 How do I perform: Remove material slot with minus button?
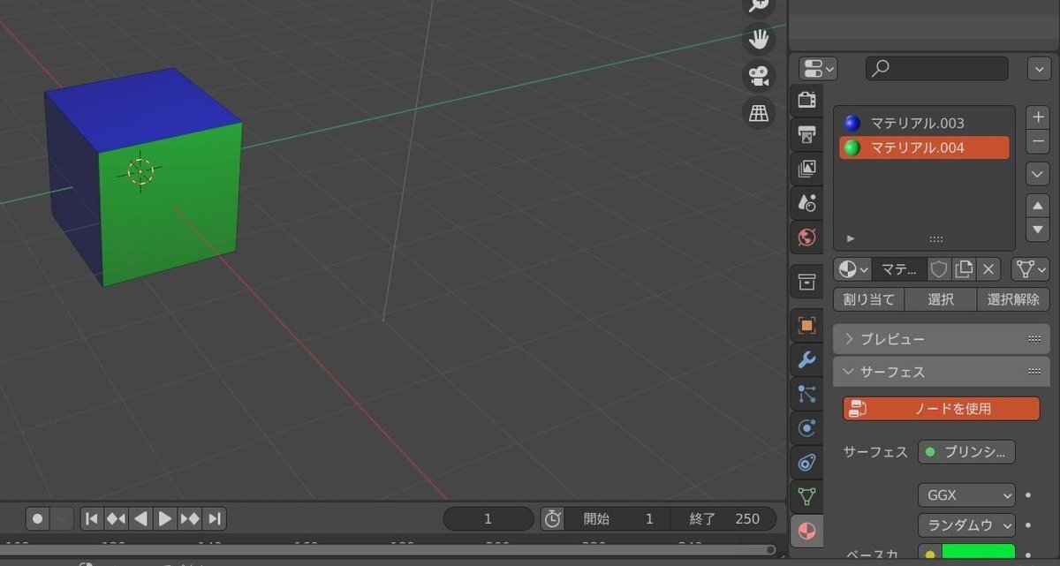1038,141
